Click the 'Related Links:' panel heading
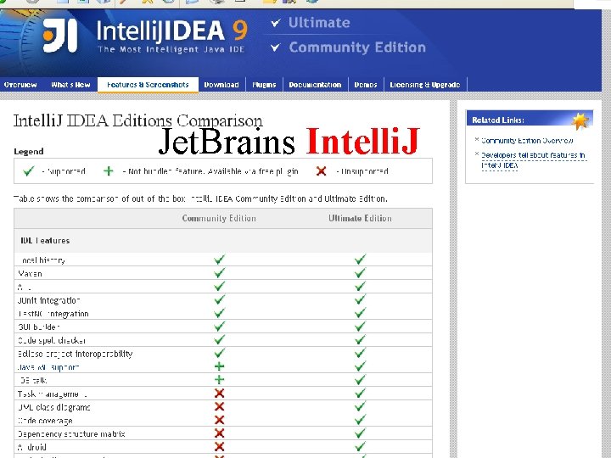The height and width of the screenshot is (458, 611). click(x=498, y=120)
